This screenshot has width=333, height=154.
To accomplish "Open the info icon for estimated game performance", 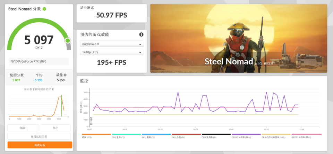I will pyautogui.click(x=141, y=34).
